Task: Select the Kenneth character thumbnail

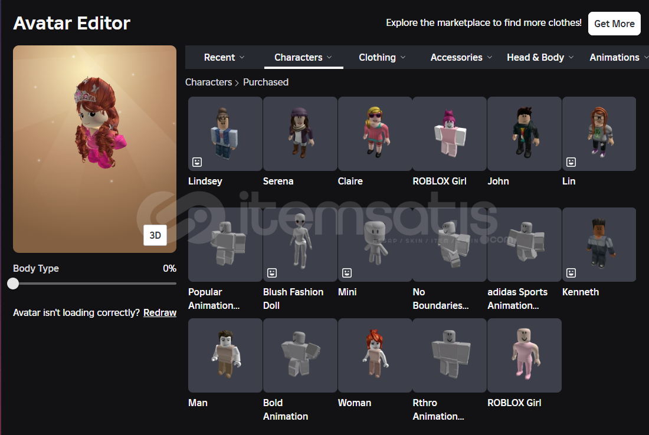Action: pos(599,245)
